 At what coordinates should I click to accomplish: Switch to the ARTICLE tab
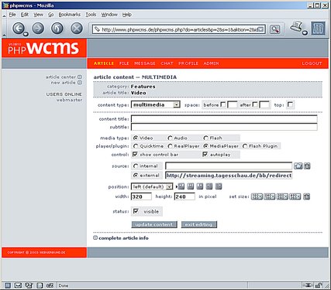104,63
